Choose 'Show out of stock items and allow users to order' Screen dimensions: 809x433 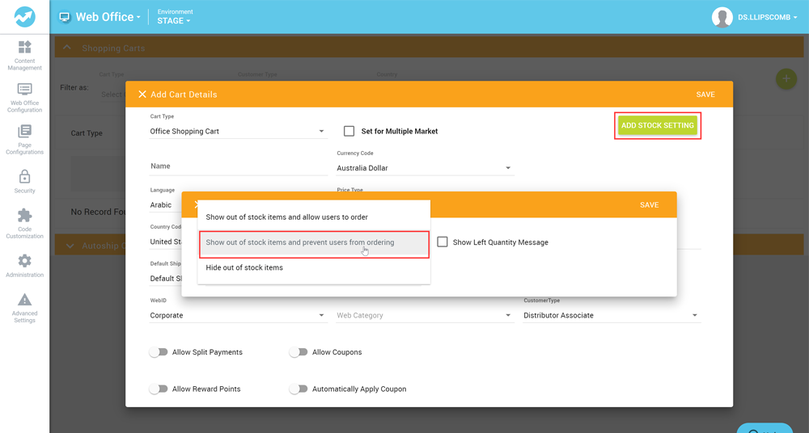pos(286,217)
